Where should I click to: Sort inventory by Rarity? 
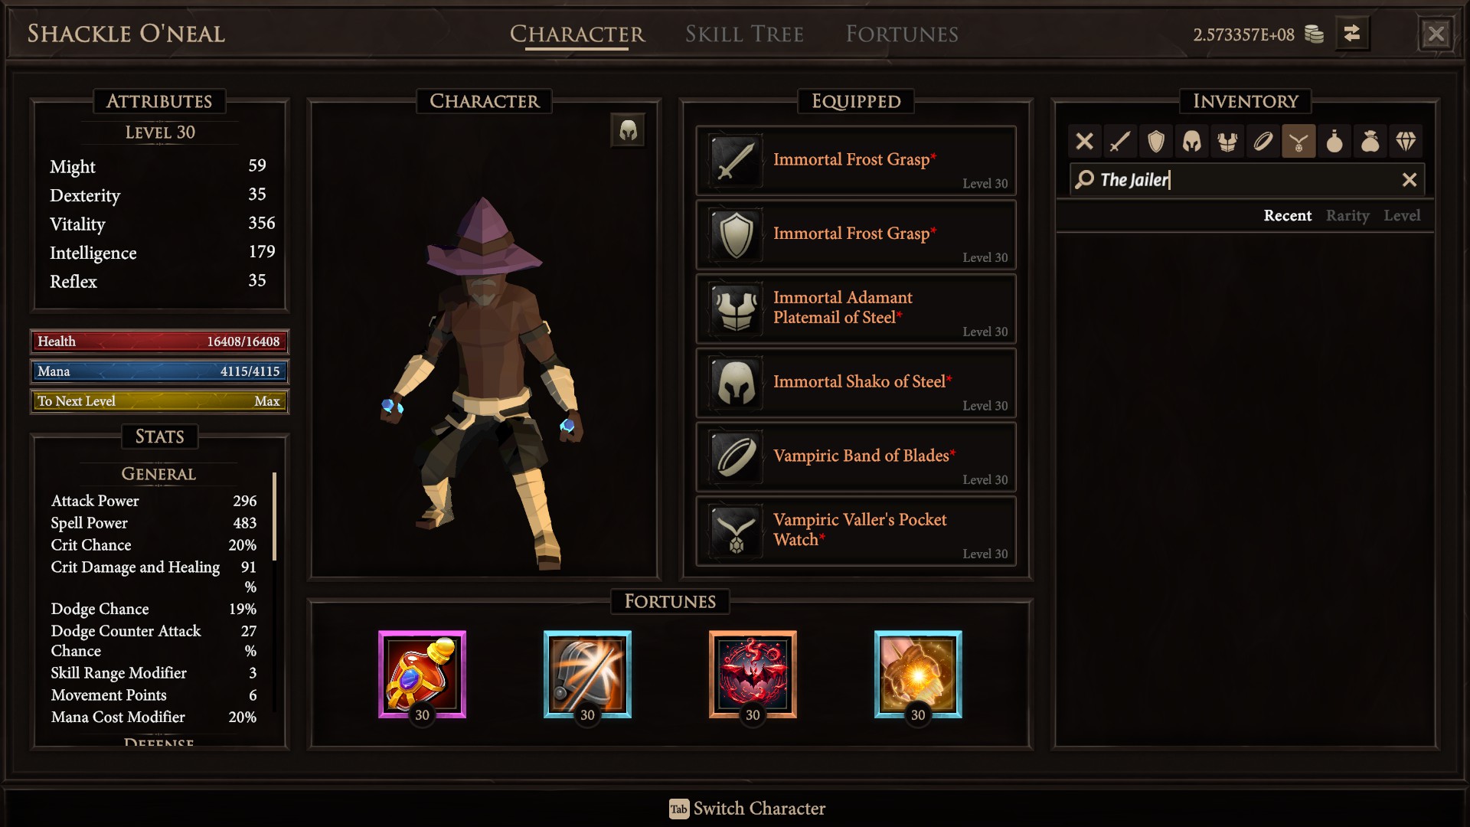tap(1347, 216)
